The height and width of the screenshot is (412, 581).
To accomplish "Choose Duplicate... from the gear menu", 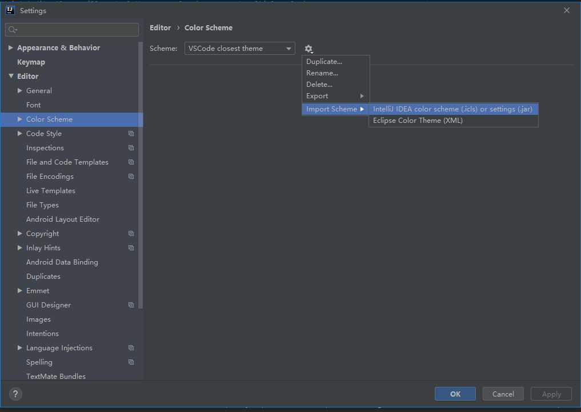I will tap(324, 62).
